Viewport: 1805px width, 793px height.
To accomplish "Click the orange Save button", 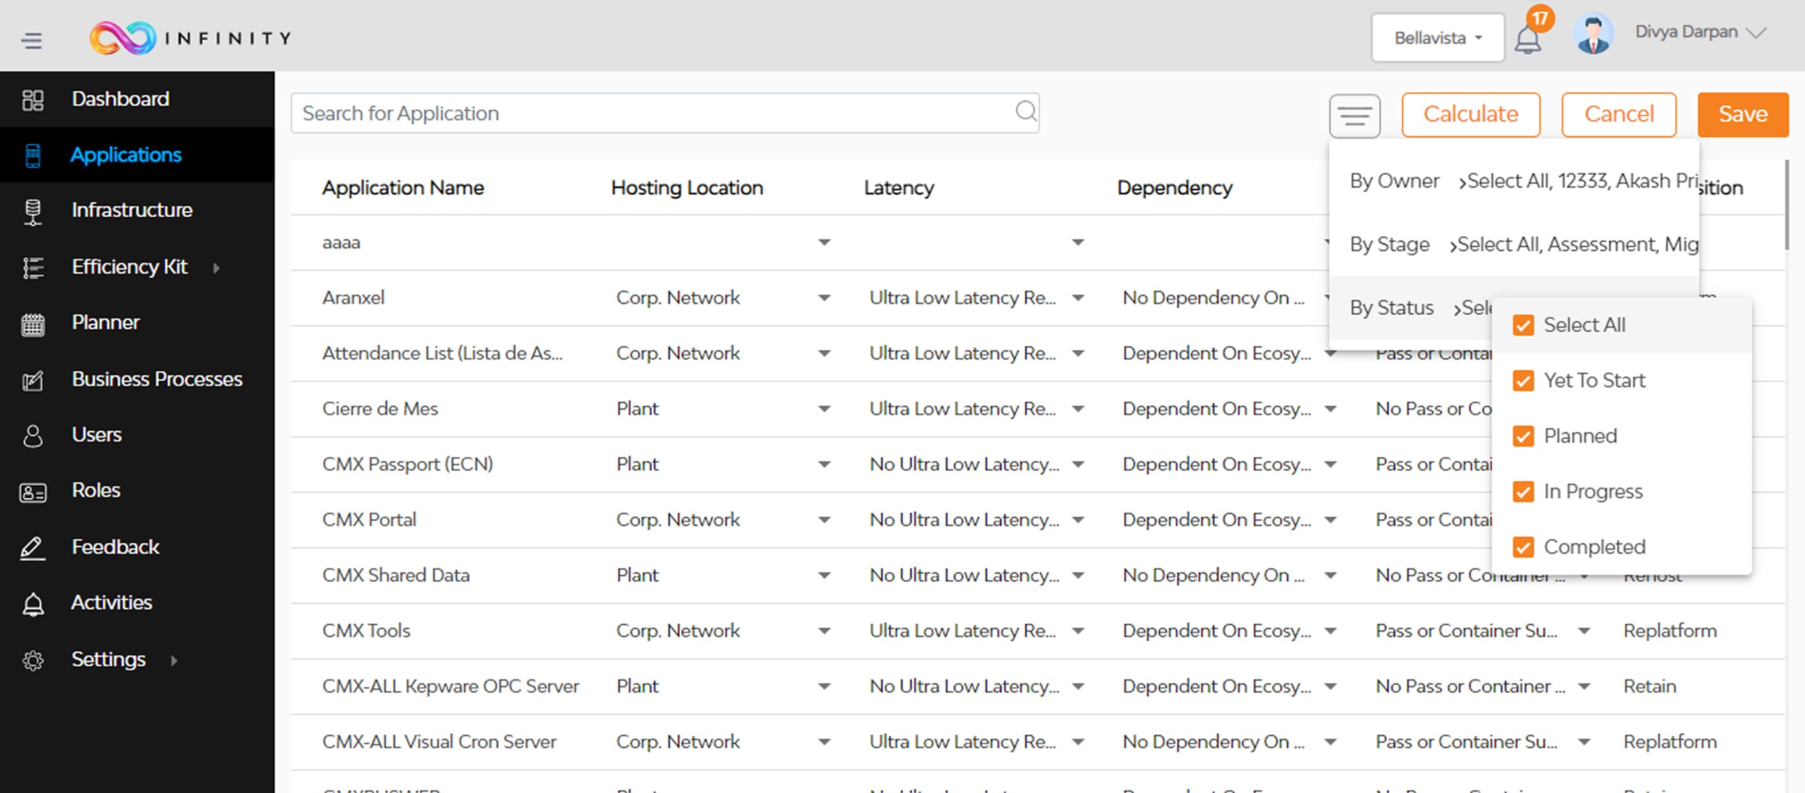I will pos(1742,114).
